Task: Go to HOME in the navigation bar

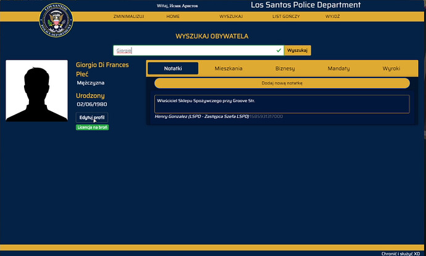Action: pyautogui.click(x=173, y=16)
